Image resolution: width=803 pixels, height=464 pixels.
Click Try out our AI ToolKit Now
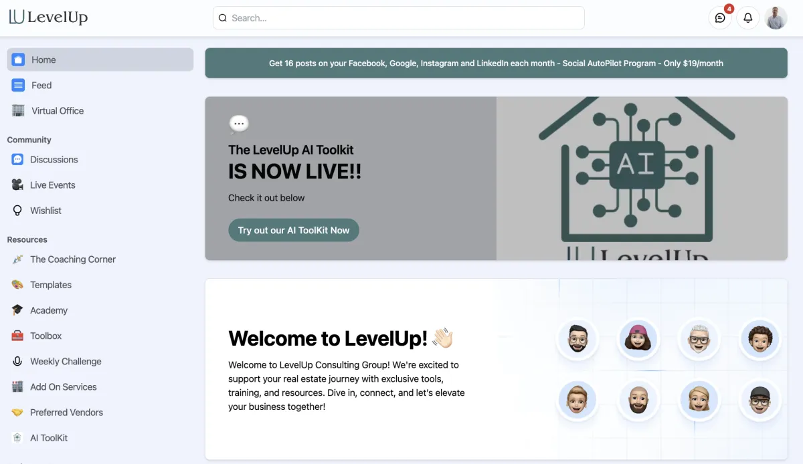294,230
